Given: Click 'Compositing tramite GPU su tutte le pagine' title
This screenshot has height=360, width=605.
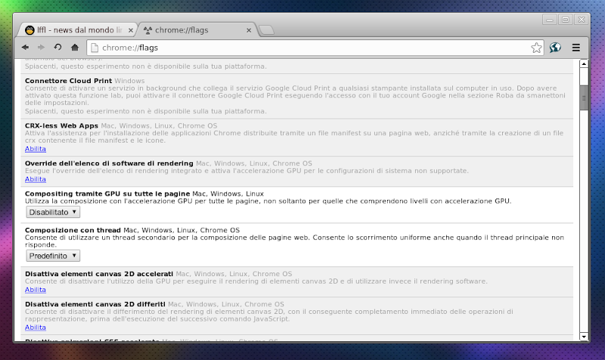Looking at the screenshot, I should (107, 194).
